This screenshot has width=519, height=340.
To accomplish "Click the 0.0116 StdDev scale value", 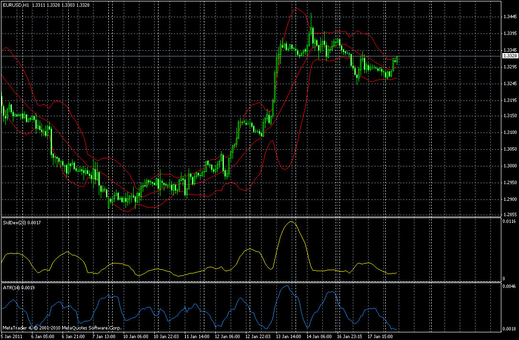I will pos(509,221).
